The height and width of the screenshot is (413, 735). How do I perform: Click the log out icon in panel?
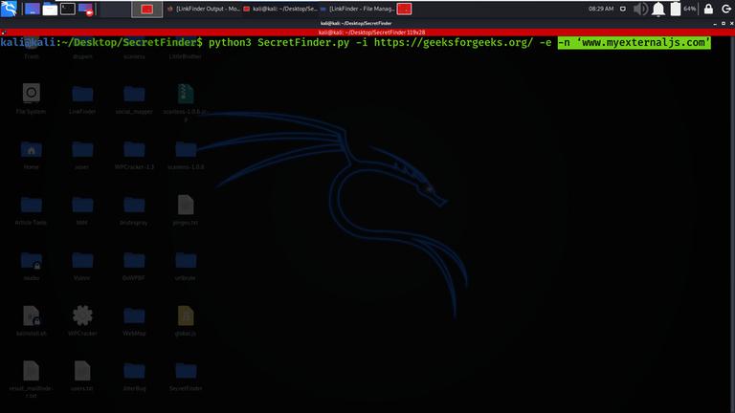[726, 9]
